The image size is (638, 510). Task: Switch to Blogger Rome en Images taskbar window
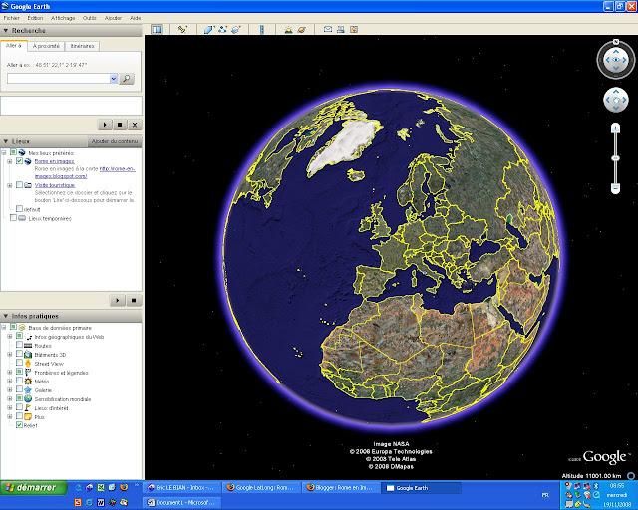[x=341, y=488]
